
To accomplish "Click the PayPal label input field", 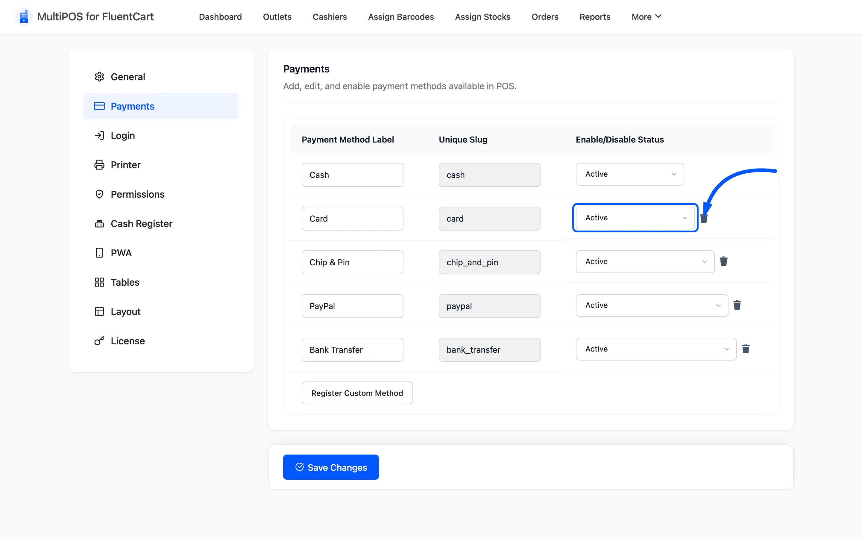I will (352, 306).
